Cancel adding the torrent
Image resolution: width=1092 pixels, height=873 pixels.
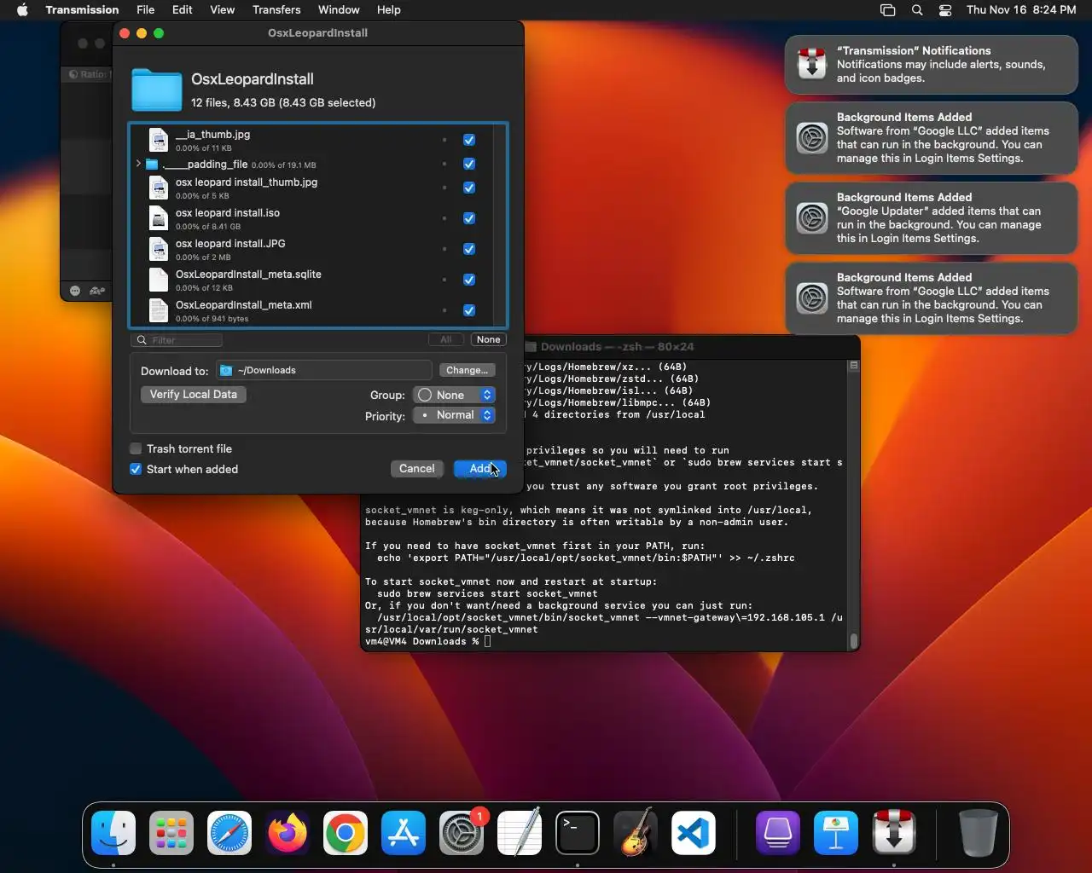(417, 469)
